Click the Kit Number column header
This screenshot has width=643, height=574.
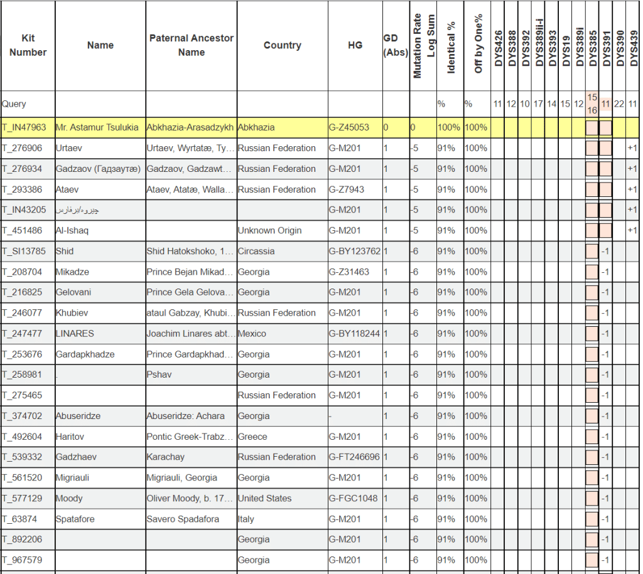pyautogui.click(x=28, y=45)
